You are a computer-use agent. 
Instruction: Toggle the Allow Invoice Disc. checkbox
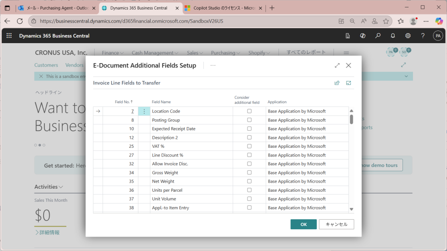pos(249,164)
